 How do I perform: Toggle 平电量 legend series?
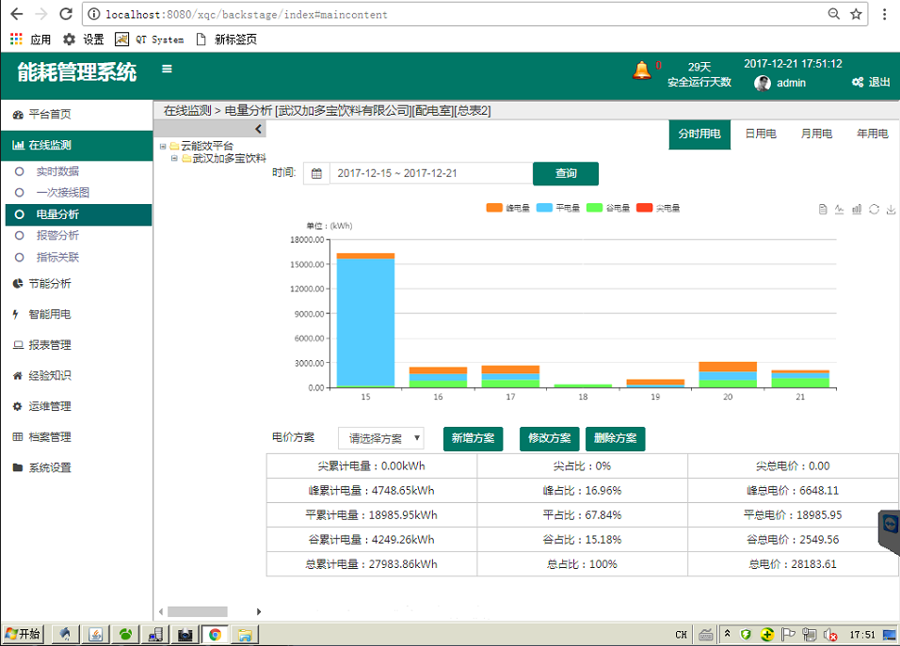pyautogui.click(x=558, y=208)
